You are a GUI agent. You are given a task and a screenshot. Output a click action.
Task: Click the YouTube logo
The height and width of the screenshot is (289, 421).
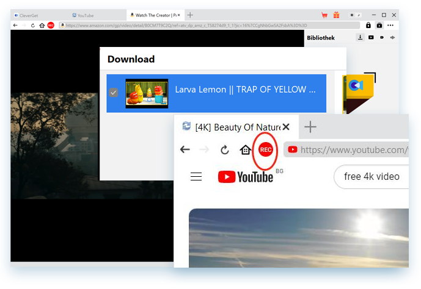[x=246, y=177]
